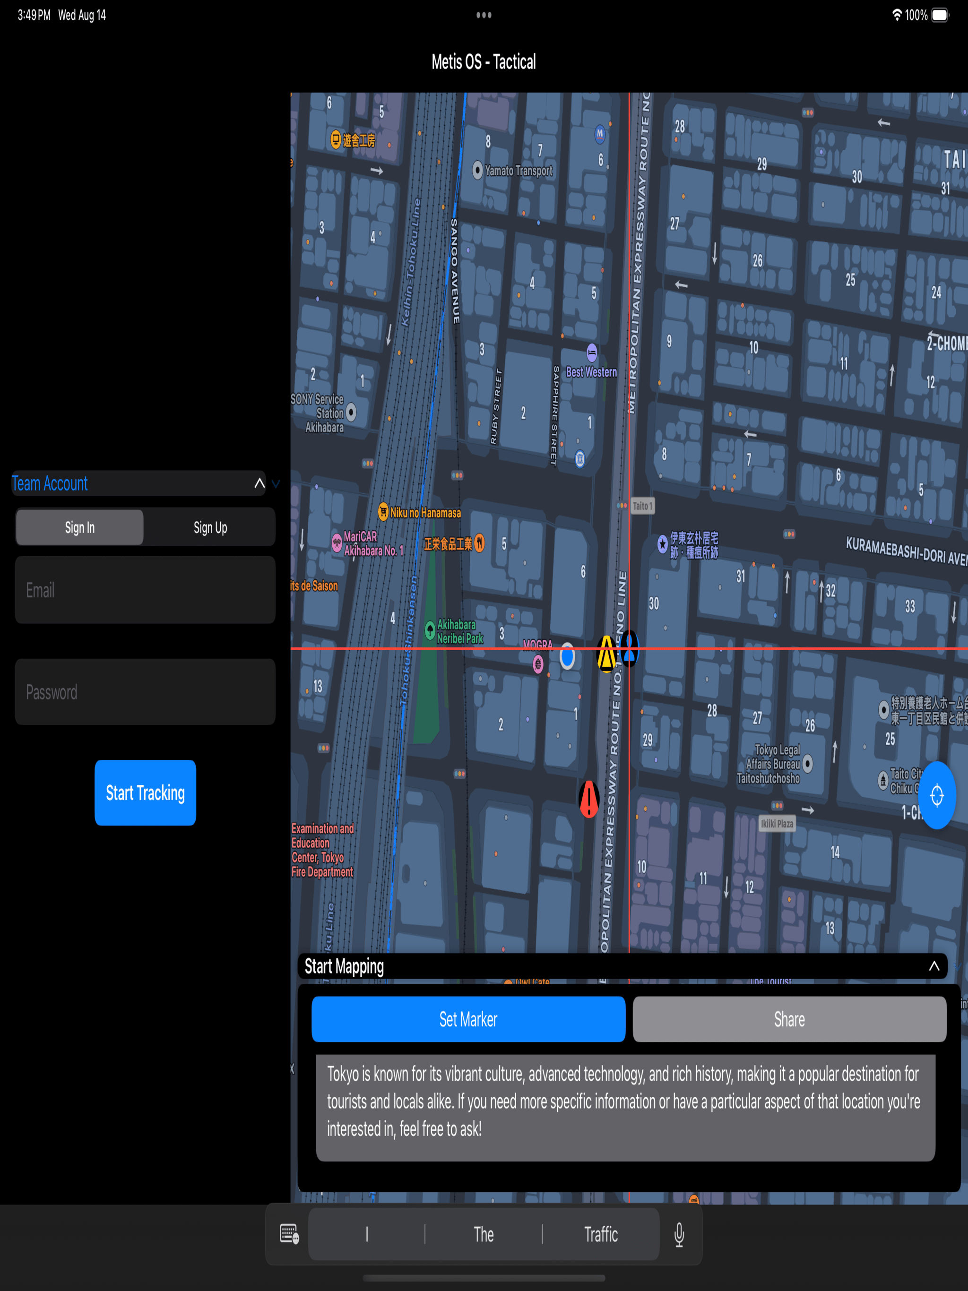This screenshot has height=1291, width=968.
Task: Choose keyboard suggestion "The"
Action: click(484, 1234)
